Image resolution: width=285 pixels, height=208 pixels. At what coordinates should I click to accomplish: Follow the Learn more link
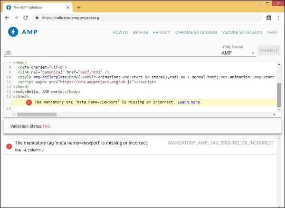(x=189, y=102)
